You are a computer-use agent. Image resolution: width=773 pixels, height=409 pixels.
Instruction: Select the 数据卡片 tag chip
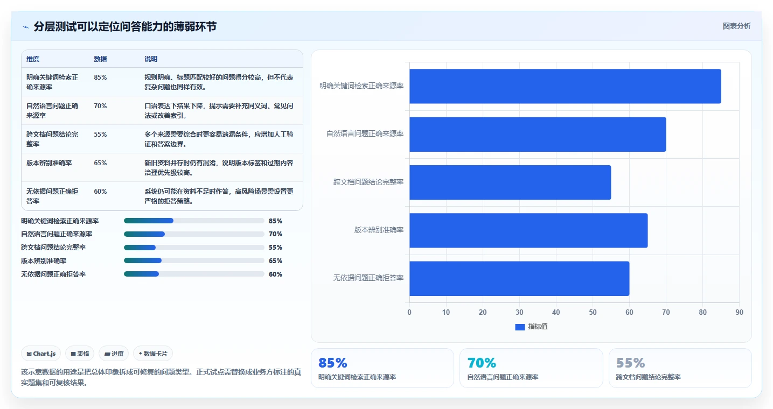pyautogui.click(x=153, y=354)
